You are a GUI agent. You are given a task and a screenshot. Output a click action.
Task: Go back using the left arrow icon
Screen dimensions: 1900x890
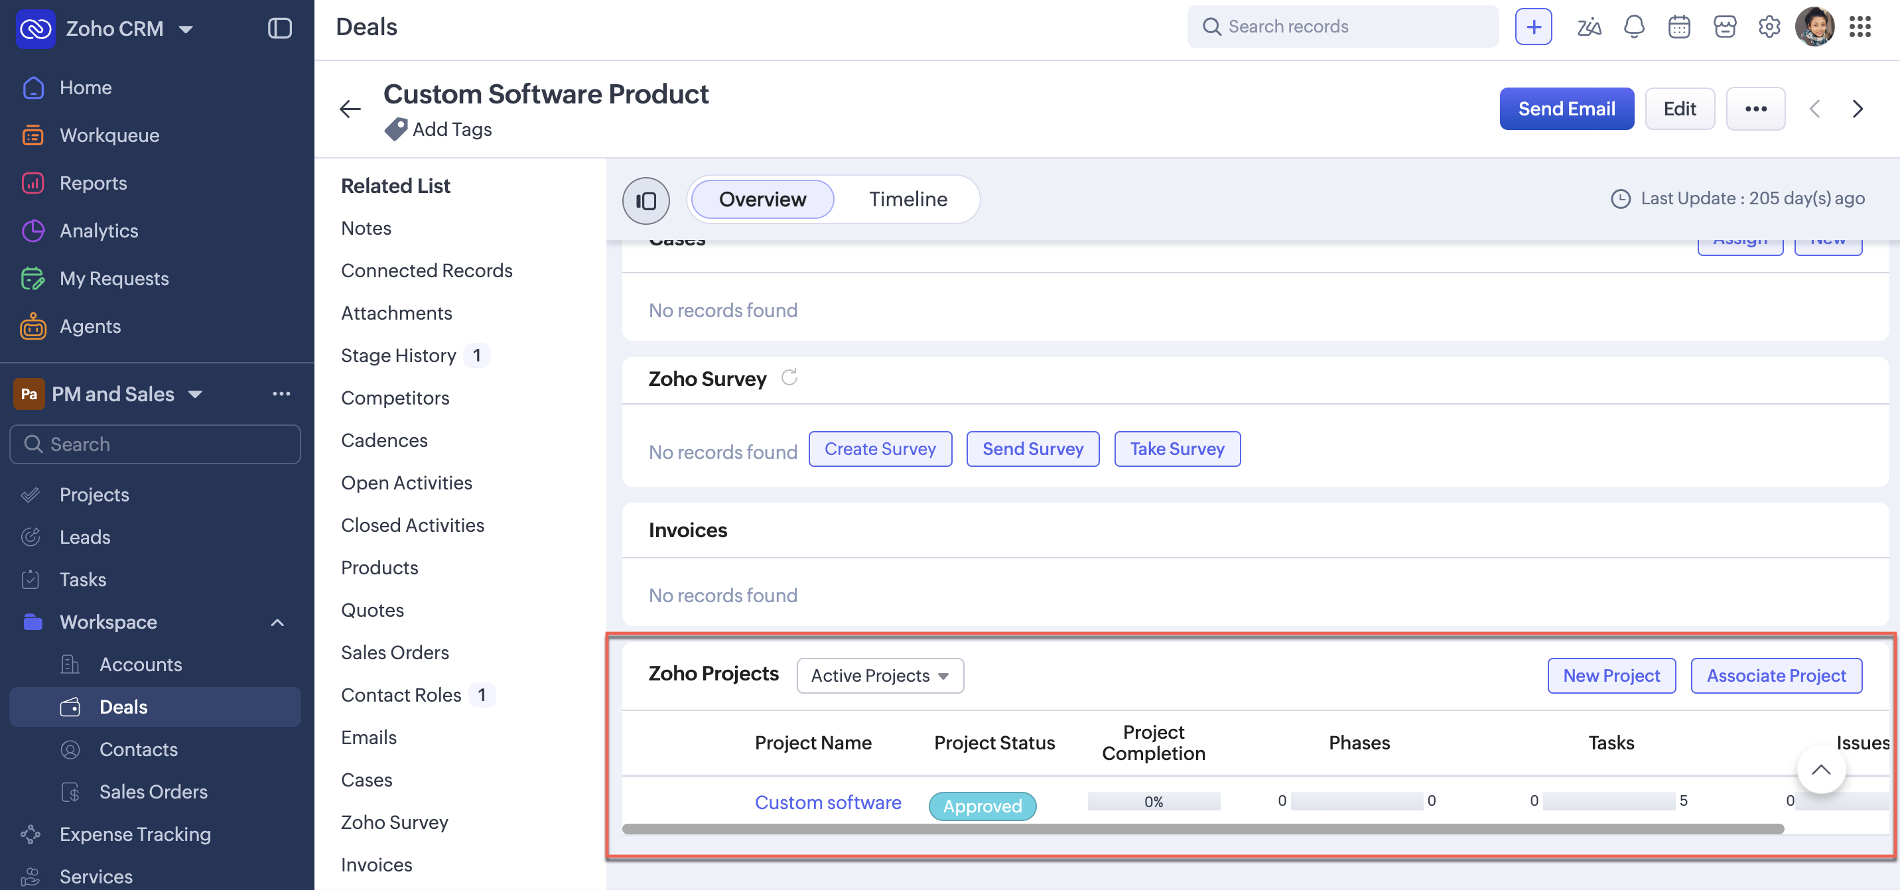[350, 109]
